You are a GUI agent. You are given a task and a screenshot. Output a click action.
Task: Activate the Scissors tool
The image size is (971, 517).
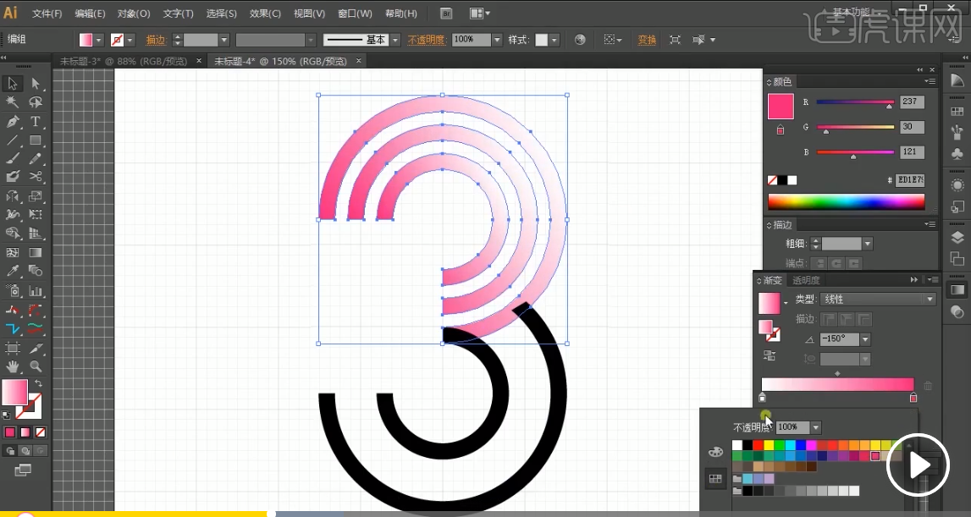(36, 177)
